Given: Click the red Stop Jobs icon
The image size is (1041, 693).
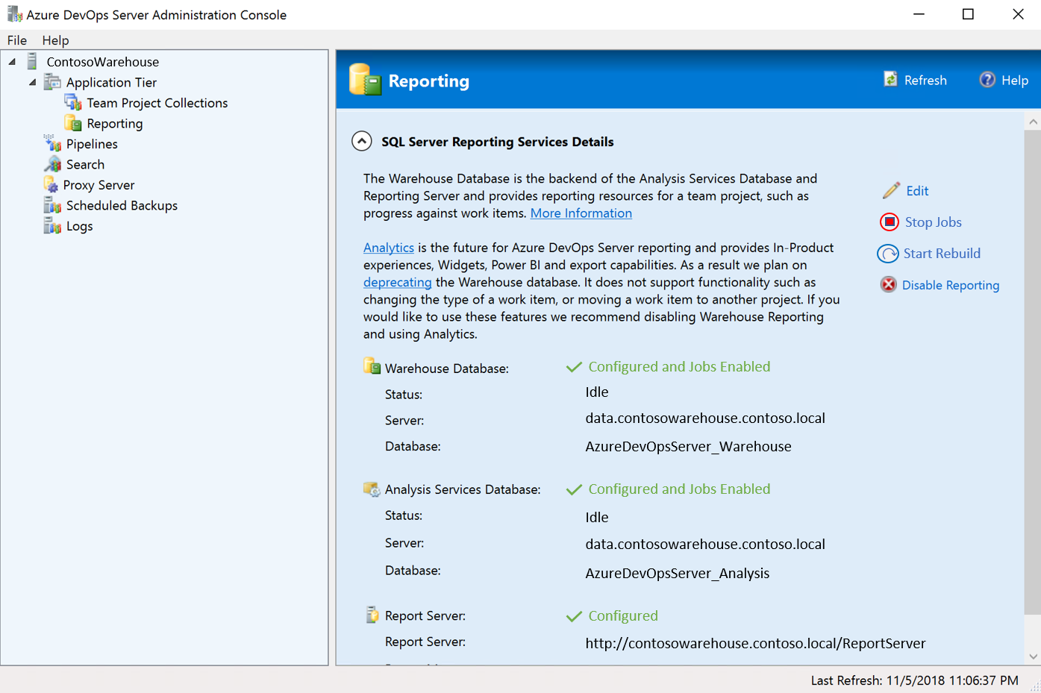Looking at the screenshot, I should (x=890, y=222).
